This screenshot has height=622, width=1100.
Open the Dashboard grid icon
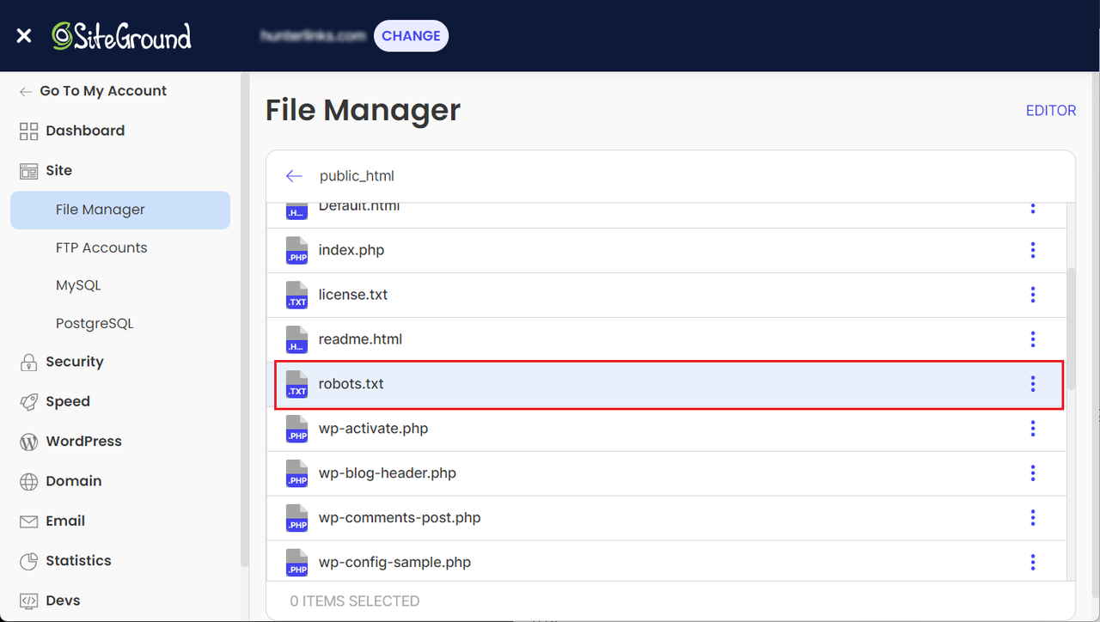point(28,131)
